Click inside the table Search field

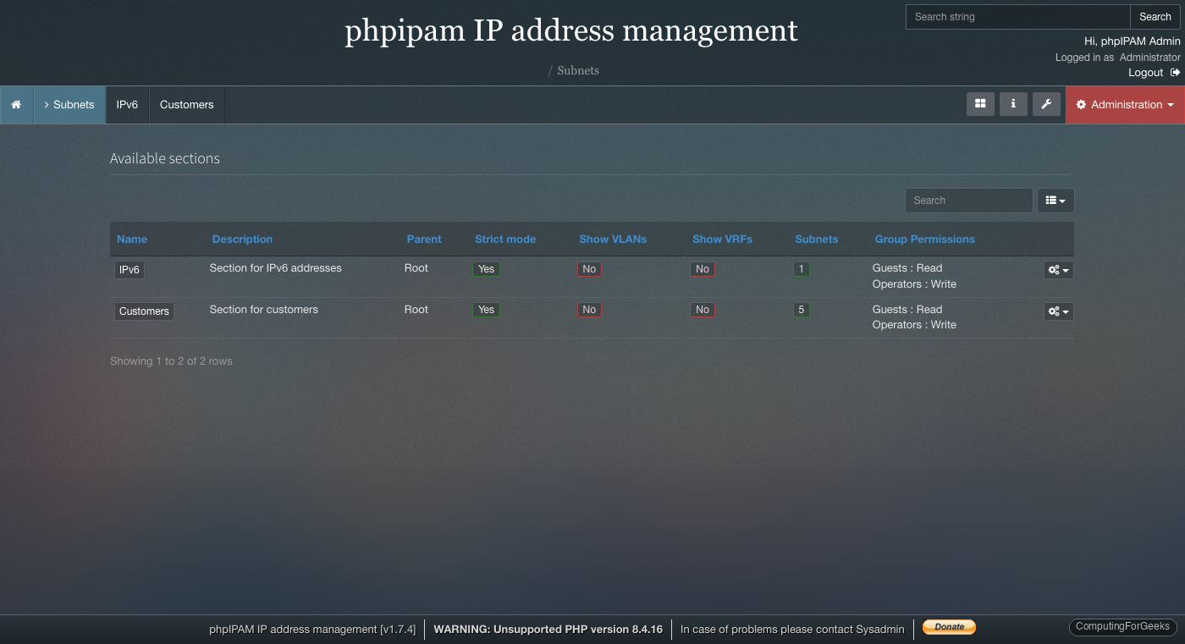click(x=968, y=201)
